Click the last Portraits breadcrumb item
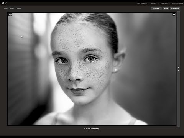The height and width of the screenshot is (138, 184). 19,8
